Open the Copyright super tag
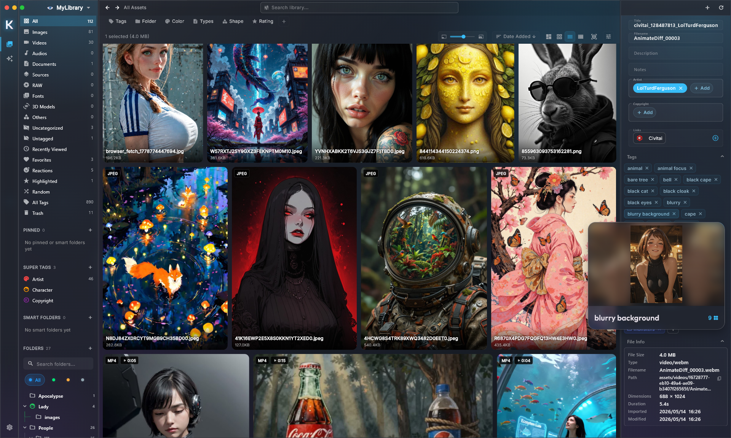731x438 pixels. click(x=58, y=300)
